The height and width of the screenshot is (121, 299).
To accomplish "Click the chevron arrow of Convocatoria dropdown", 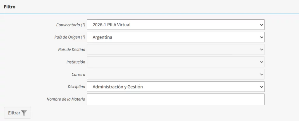I will (x=261, y=25).
